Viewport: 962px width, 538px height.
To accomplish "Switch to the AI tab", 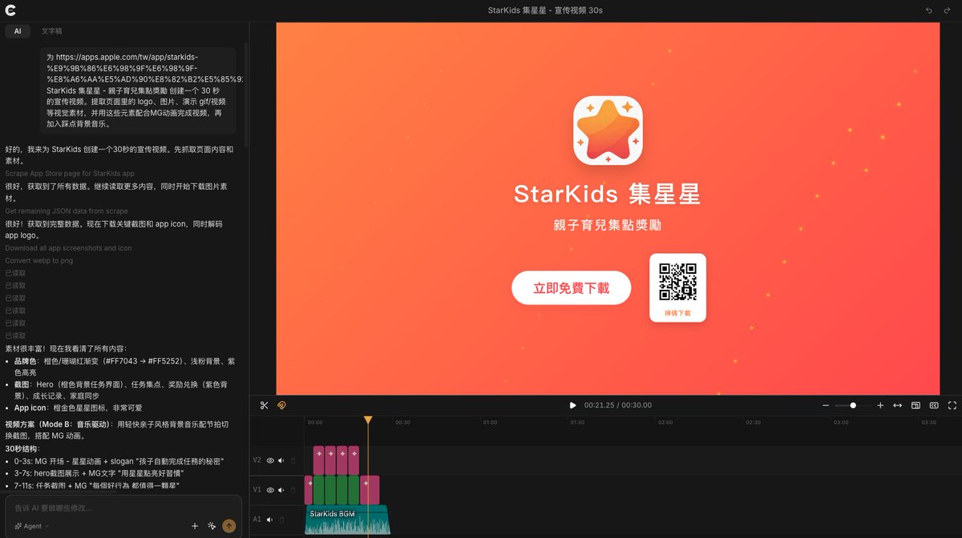I will click(18, 31).
